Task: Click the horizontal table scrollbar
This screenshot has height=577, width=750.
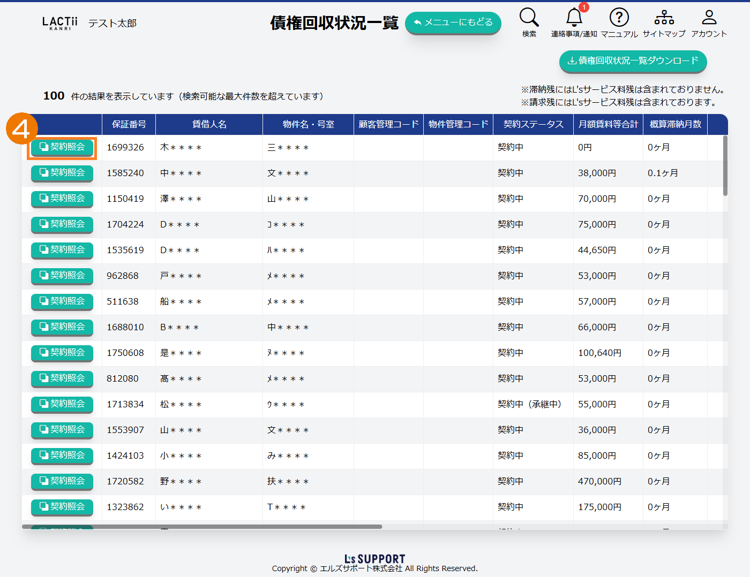Action: [202, 527]
